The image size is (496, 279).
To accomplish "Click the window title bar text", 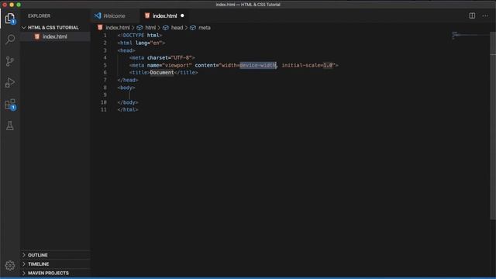I will pos(248,5).
